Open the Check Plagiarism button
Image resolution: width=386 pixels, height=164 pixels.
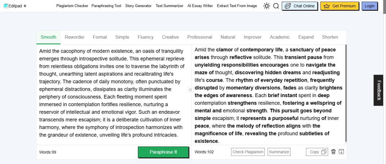coord(248,152)
